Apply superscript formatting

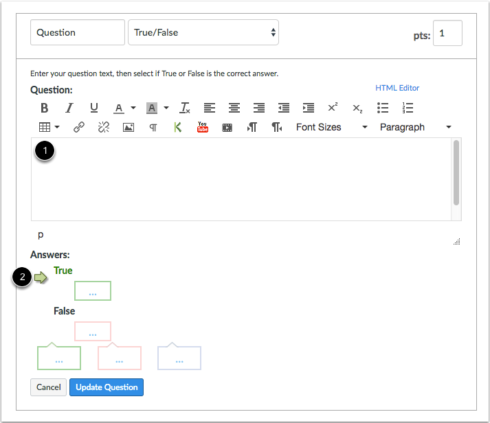coord(333,108)
